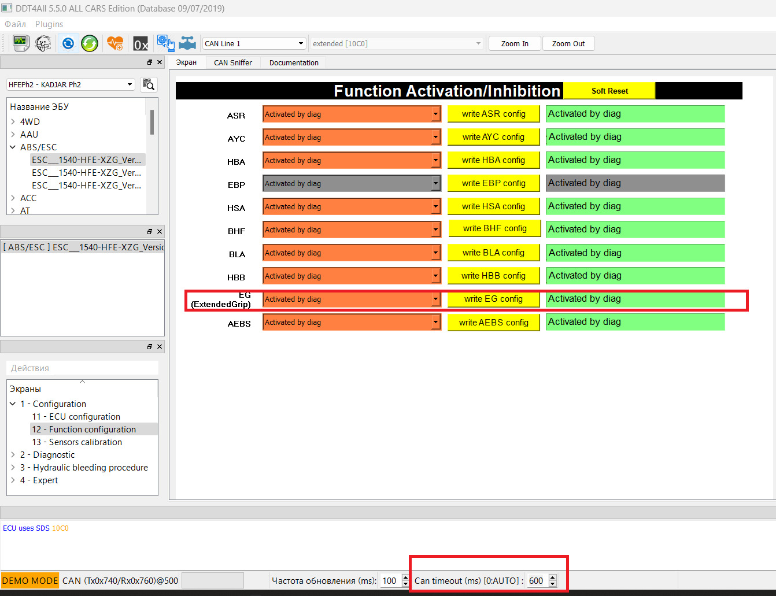776x596 pixels.
Task: Click the oscilloscope monitor toolbar icon
Action: coord(21,43)
